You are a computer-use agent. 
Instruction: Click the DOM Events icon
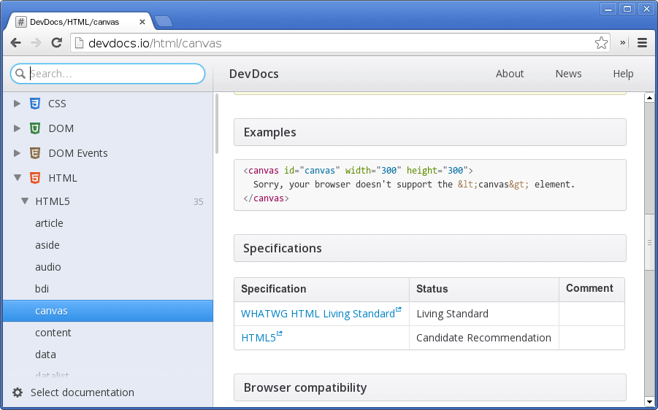[x=35, y=153]
